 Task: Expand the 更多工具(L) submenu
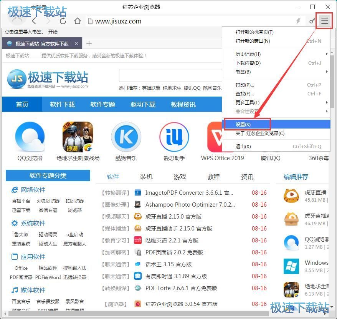pyautogui.click(x=276, y=102)
